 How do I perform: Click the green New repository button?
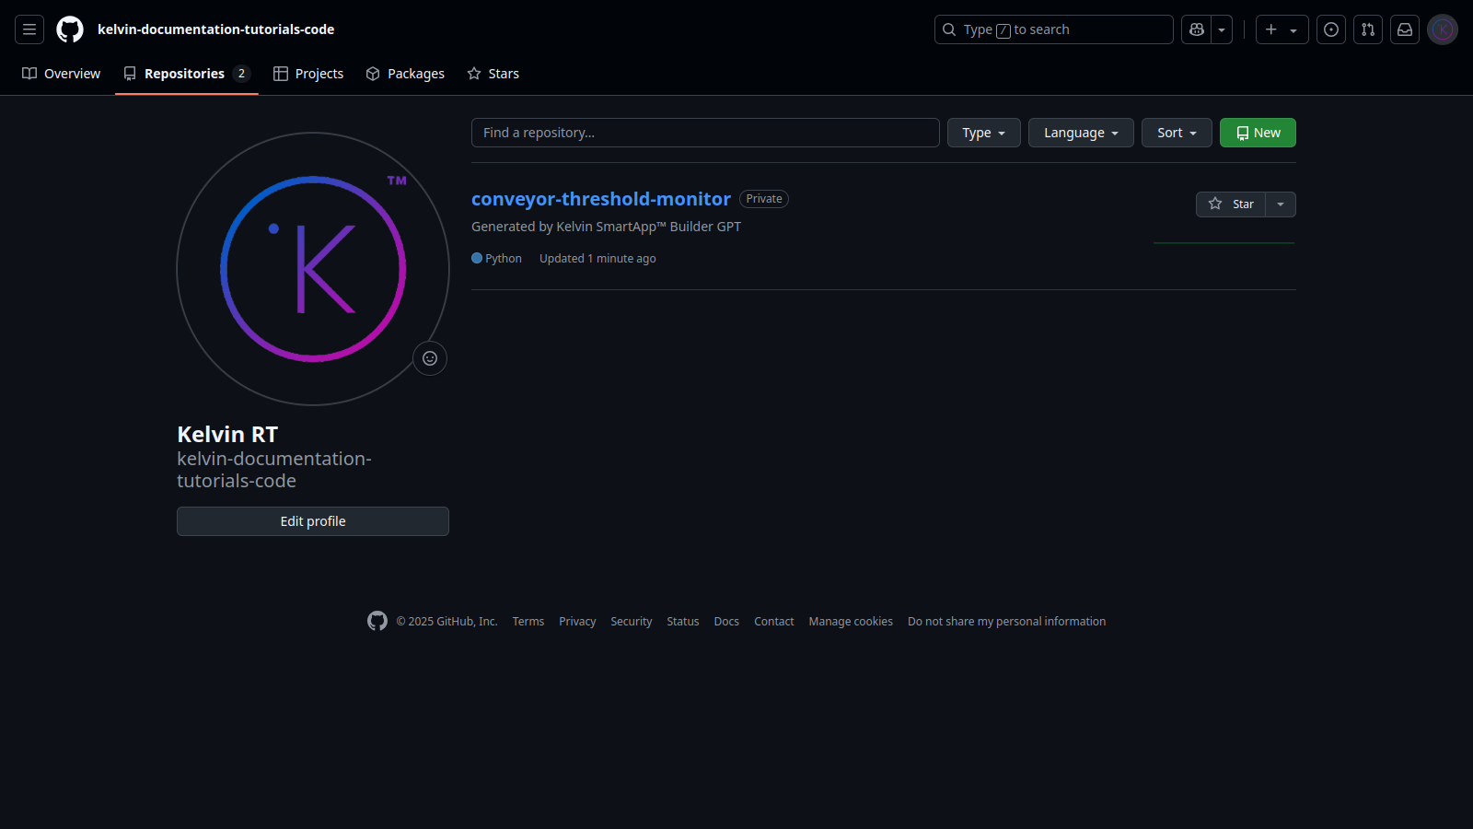click(x=1258, y=133)
